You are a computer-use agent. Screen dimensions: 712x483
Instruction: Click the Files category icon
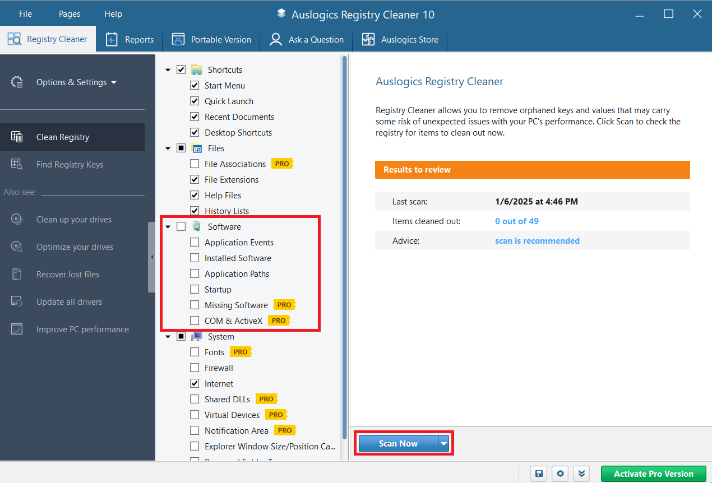pyautogui.click(x=196, y=148)
